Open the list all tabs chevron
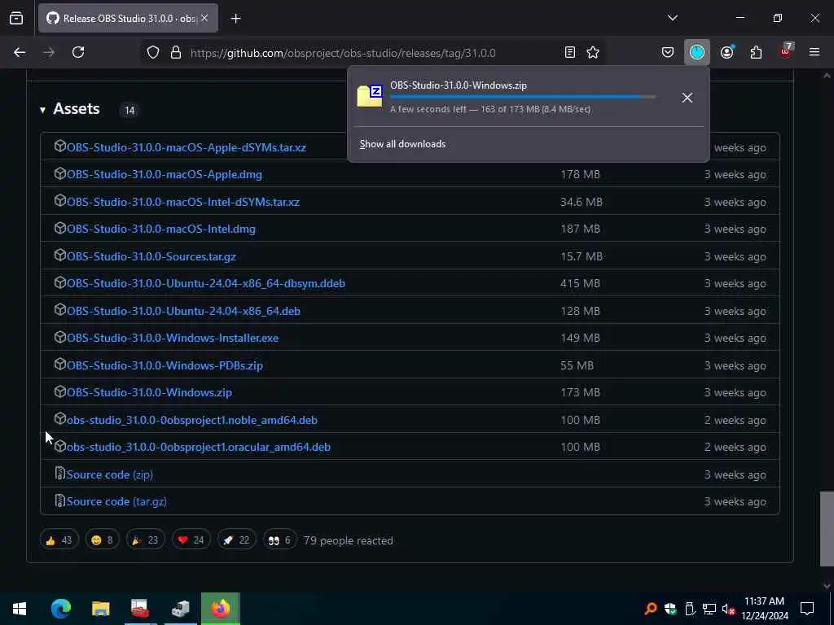Screen dimensions: 834x625 672,18
